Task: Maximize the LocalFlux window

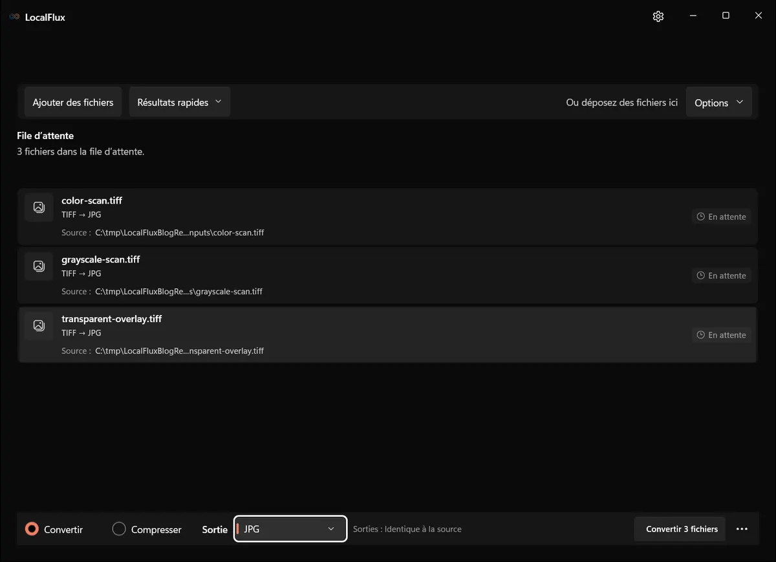Action: click(726, 16)
